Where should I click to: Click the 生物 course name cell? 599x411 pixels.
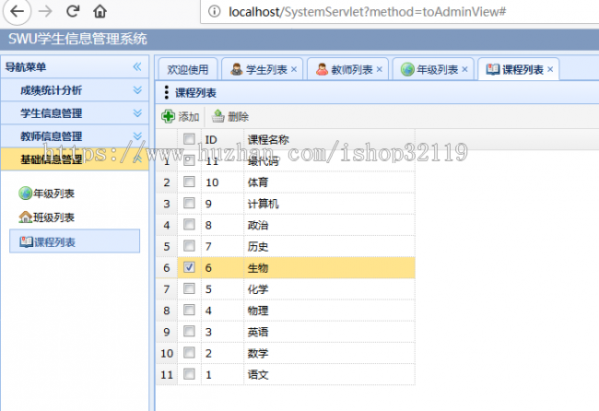tap(329, 268)
